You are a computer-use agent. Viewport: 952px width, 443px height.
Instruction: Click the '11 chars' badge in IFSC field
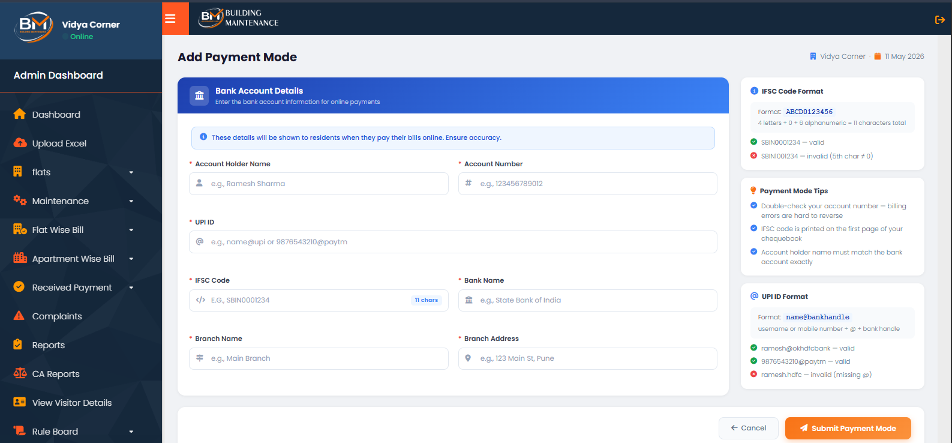[x=427, y=300]
